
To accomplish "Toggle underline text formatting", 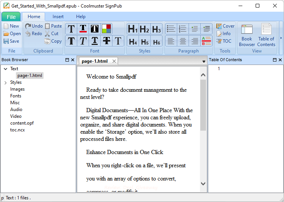I will (95, 41).
